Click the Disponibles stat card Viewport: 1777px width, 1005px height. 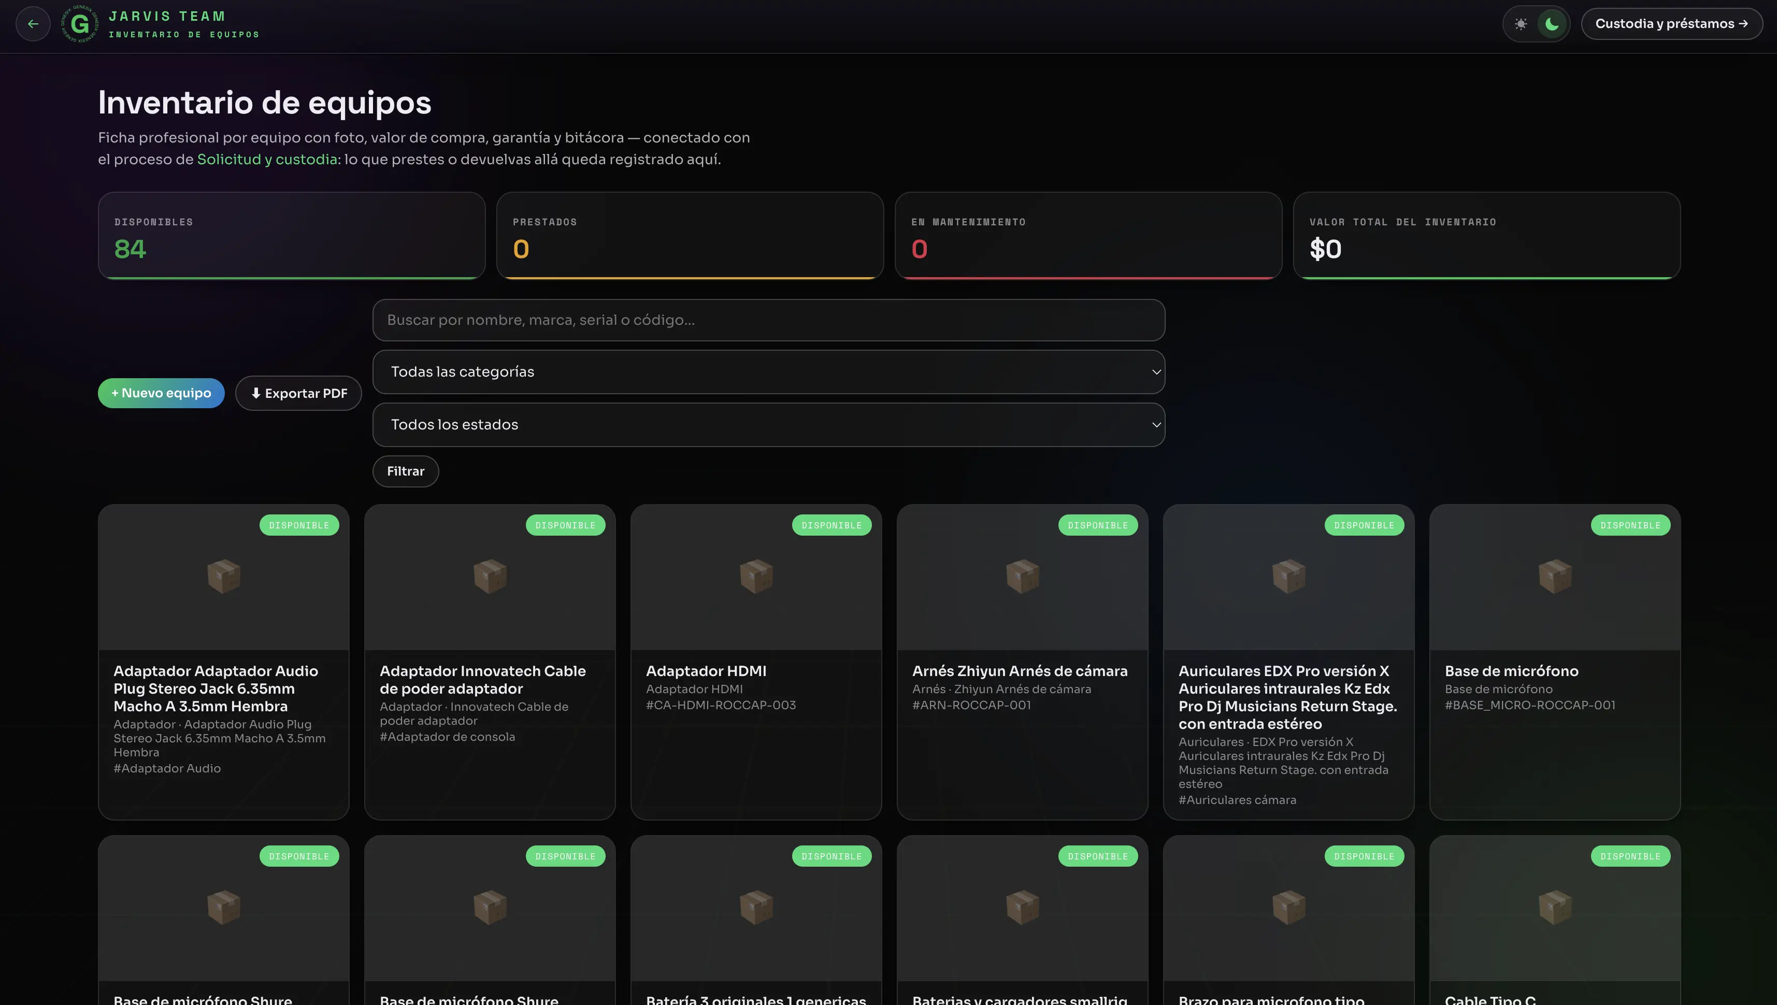pos(291,235)
